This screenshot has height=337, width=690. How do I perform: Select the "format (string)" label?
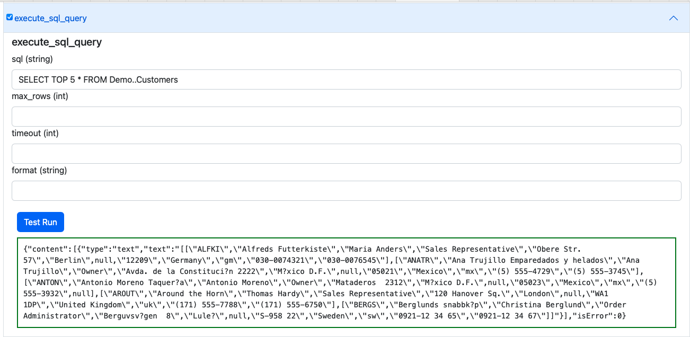(x=39, y=170)
